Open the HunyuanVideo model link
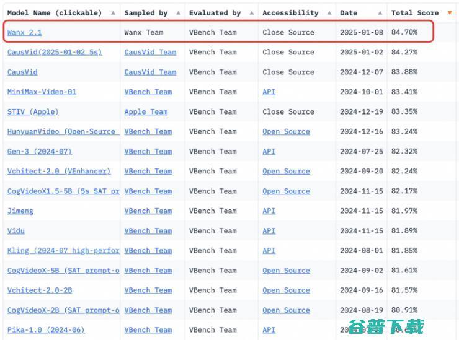The width and height of the screenshot is (459, 340). click(x=63, y=131)
